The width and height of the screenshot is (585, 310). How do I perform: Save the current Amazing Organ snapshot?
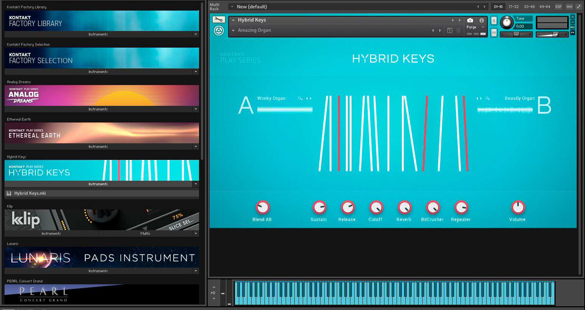450,30
